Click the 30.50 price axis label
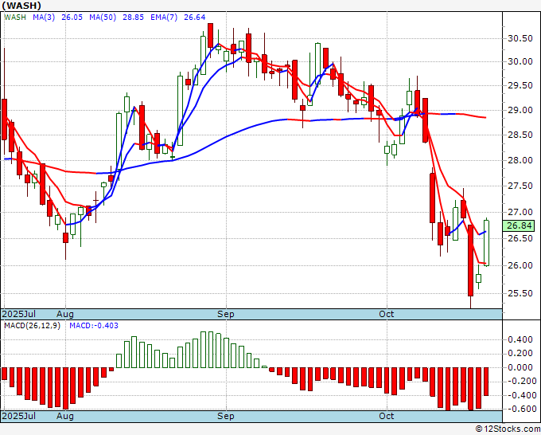541x435 pixels. pyautogui.click(x=520, y=39)
